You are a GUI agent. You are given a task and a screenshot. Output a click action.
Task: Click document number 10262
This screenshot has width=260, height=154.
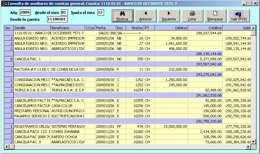tap(138, 142)
